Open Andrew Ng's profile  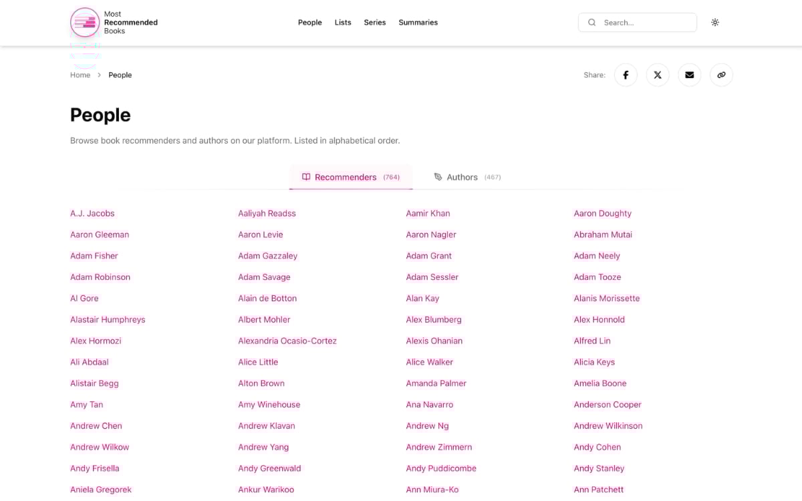(427, 426)
